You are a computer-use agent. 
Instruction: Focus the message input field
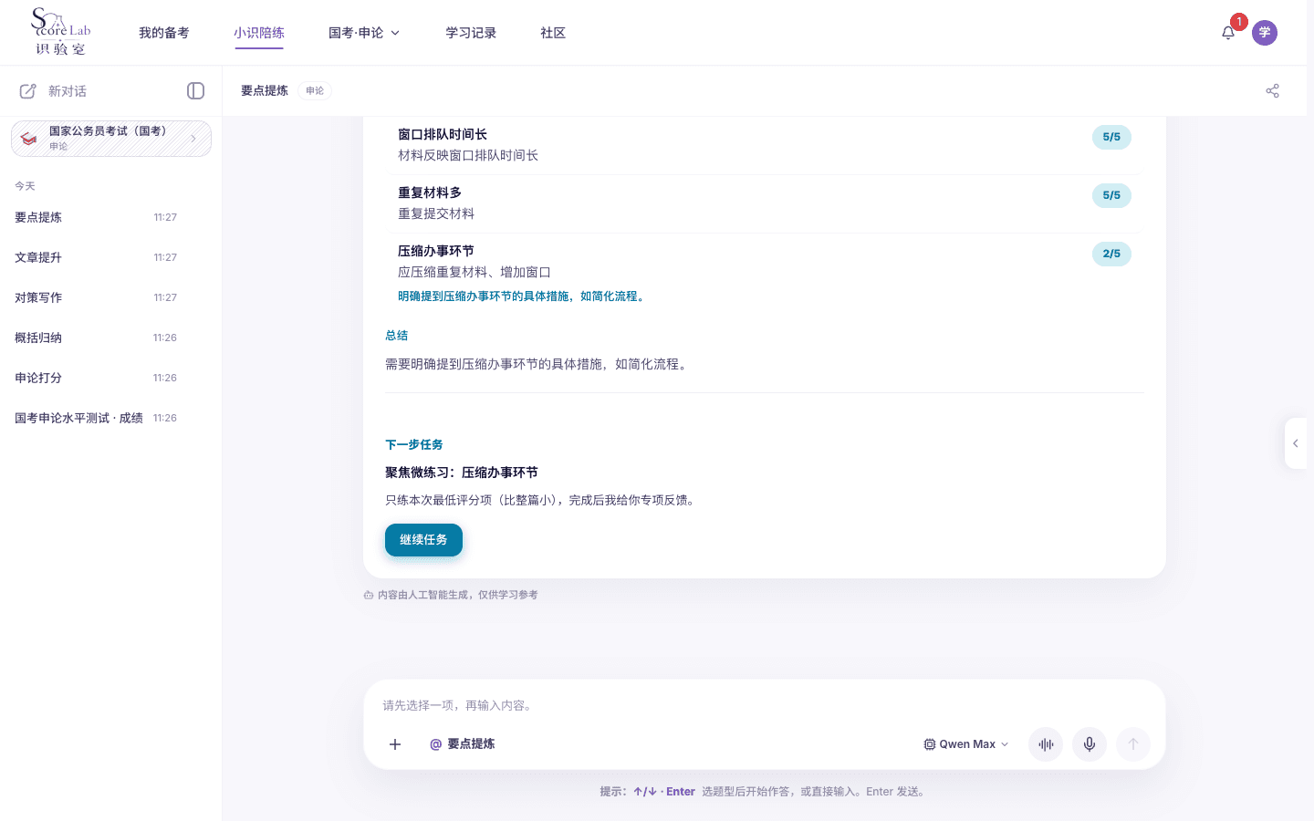765,705
